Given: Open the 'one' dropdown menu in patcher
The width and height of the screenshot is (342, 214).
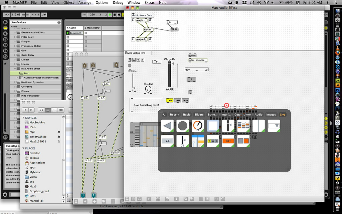Looking at the screenshot, I should [197, 70].
